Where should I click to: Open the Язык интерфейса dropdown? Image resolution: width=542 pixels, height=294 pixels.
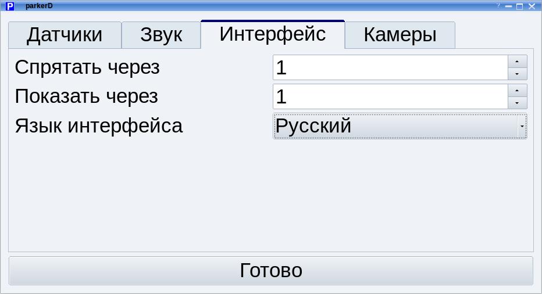(400, 126)
